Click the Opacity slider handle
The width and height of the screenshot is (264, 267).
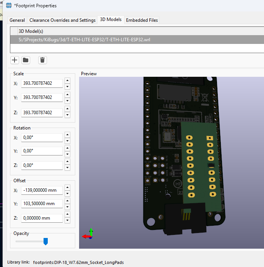tap(45, 241)
